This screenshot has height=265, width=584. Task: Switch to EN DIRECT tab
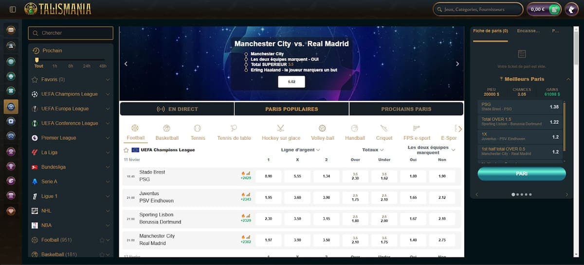point(177,109)
